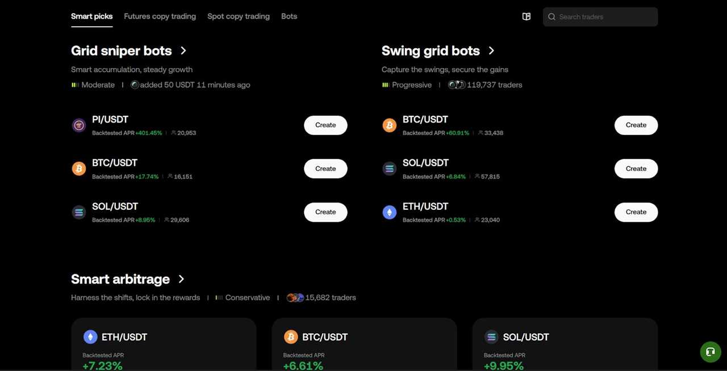
Task: Click Create for the PI/USDT grid bot
Action: click(x=325, y=125)
